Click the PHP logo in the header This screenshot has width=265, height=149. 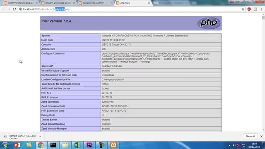point(209,23)
